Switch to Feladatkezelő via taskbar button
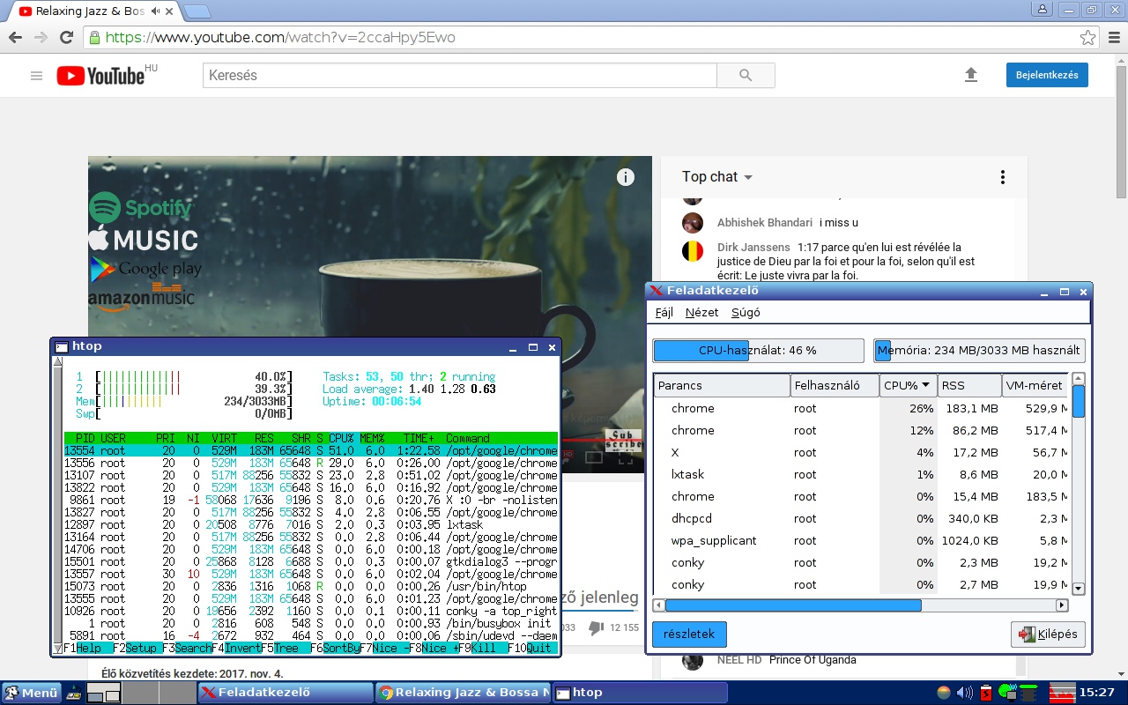Screen dimensions: 1128x705 click(x=285, y=693)
